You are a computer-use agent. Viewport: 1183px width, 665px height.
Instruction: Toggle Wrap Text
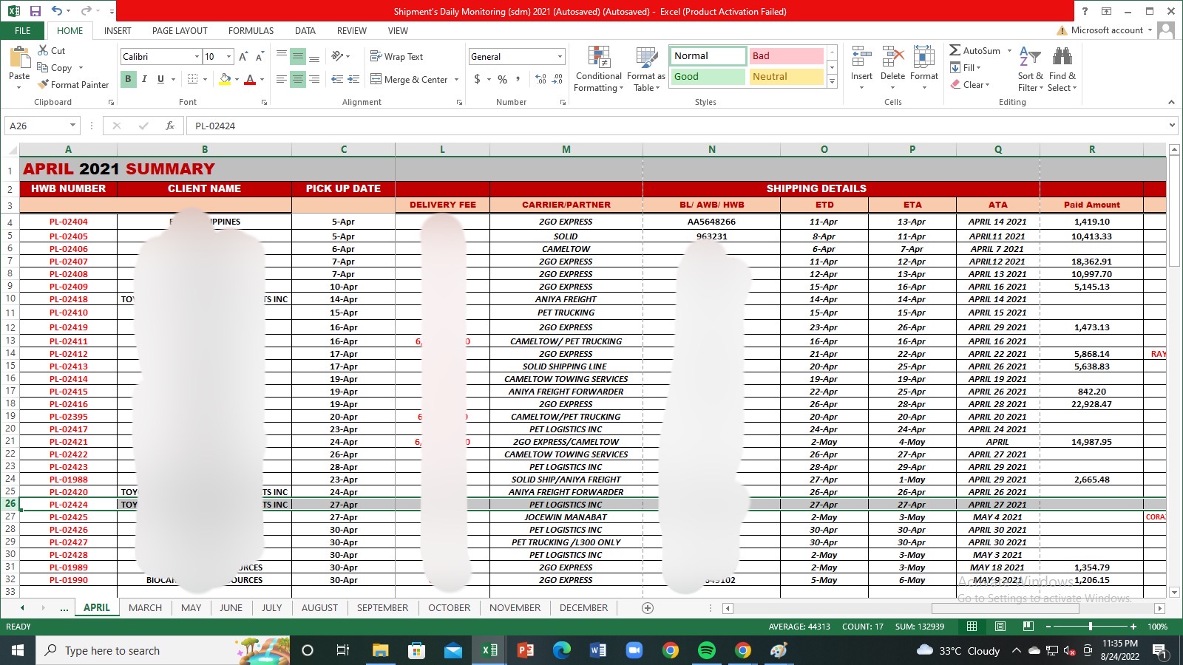pyautogui.click(x=396, y=56)
